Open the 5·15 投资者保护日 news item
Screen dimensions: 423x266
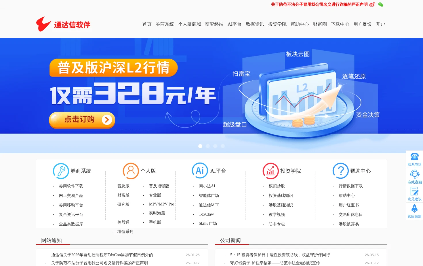(x=280, y=255)
